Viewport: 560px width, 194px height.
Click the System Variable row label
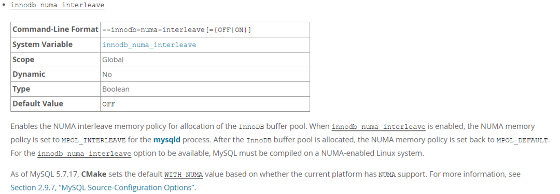coord(55,44)
